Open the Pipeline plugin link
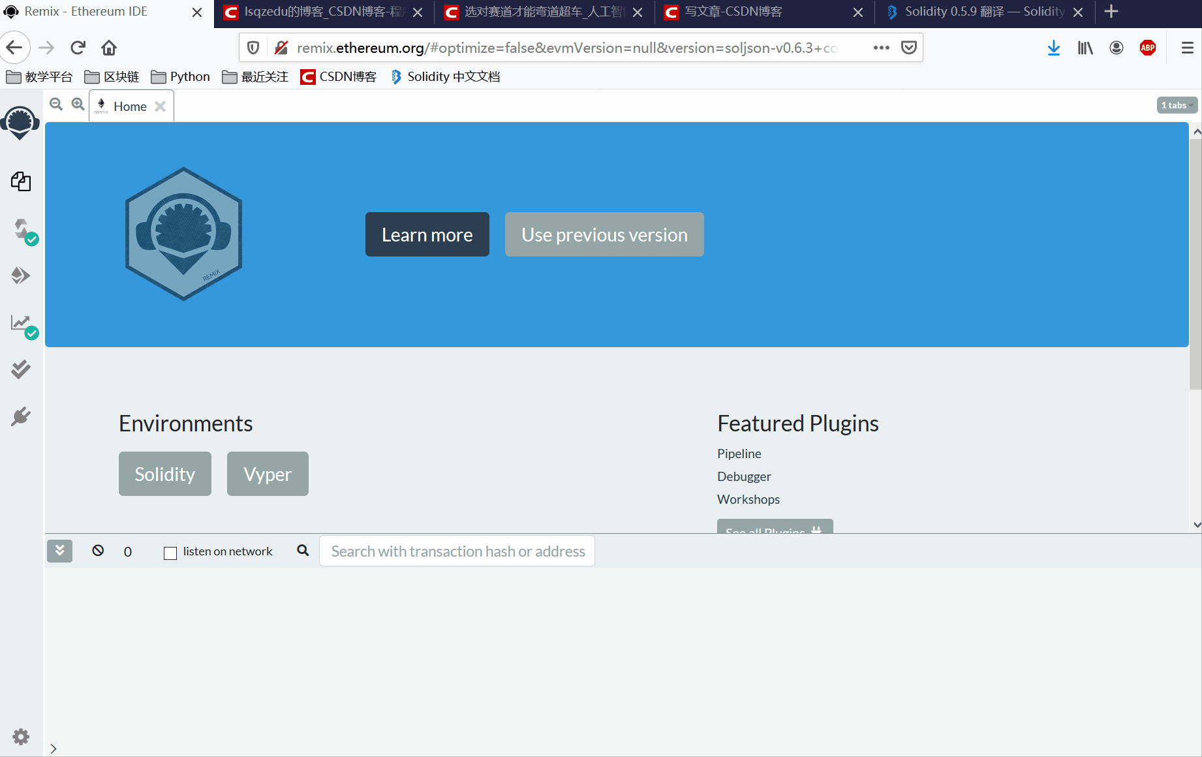The height and width of the screenshot is (757, 1202). 739,454
